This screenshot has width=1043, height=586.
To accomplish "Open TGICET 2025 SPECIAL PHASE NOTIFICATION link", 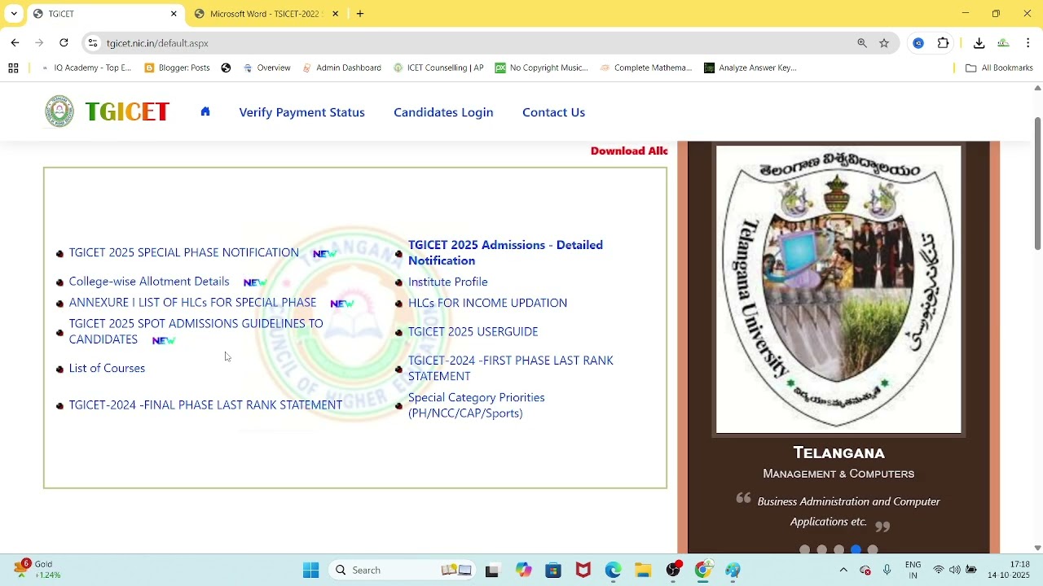I will point(183,252).
